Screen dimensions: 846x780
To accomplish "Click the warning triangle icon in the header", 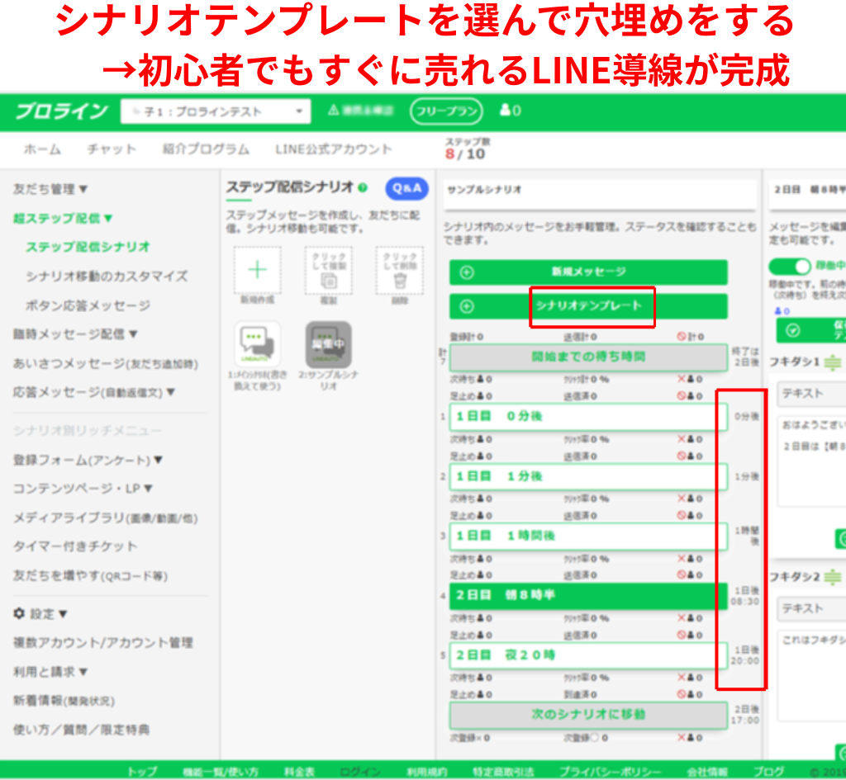I will pos(334,111).
